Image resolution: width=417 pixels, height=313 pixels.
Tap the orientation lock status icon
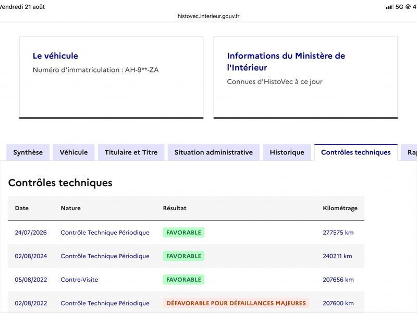coord(408,7)
